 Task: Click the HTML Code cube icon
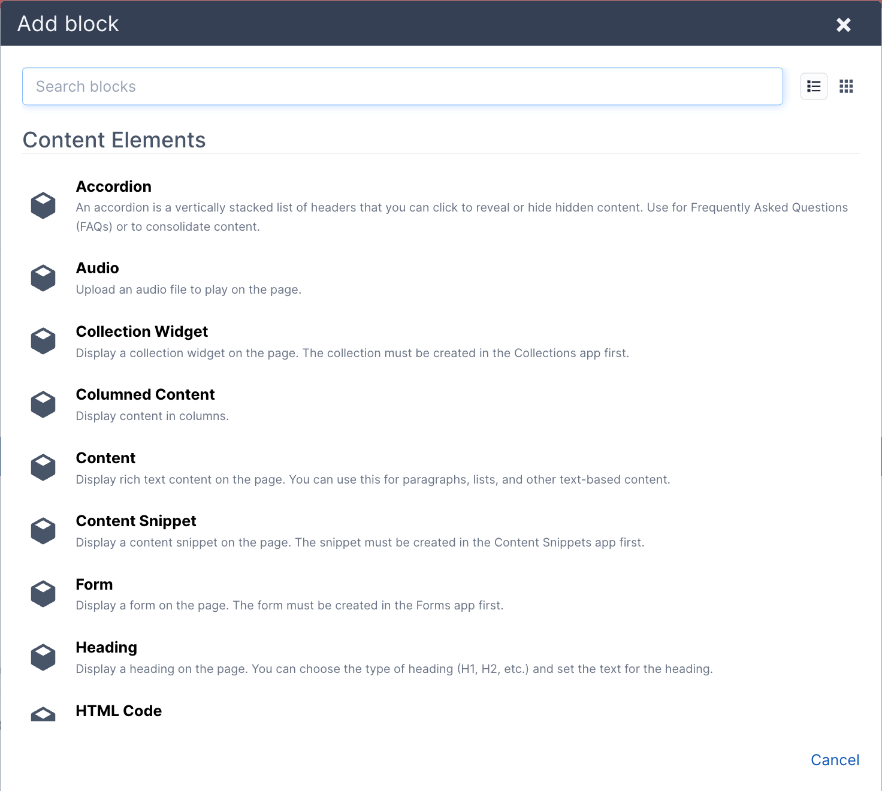click(x=43, y=714)
